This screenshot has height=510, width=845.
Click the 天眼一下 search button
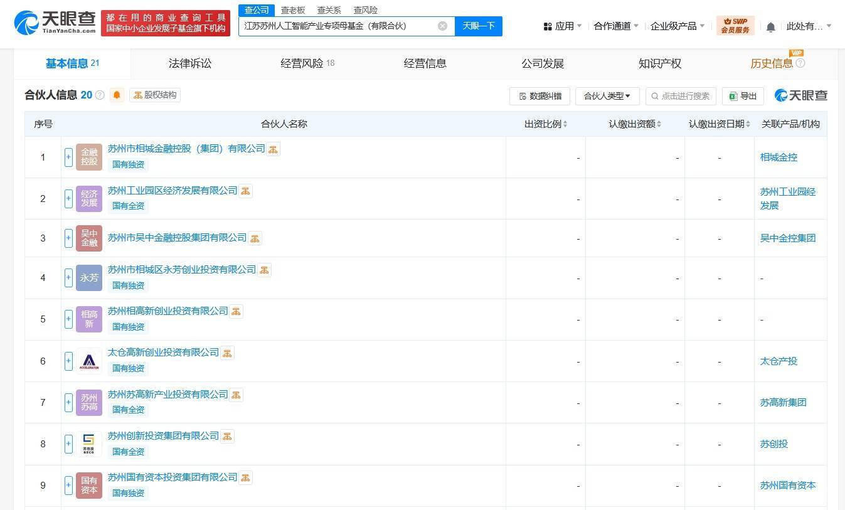click(x=478, y=26)
